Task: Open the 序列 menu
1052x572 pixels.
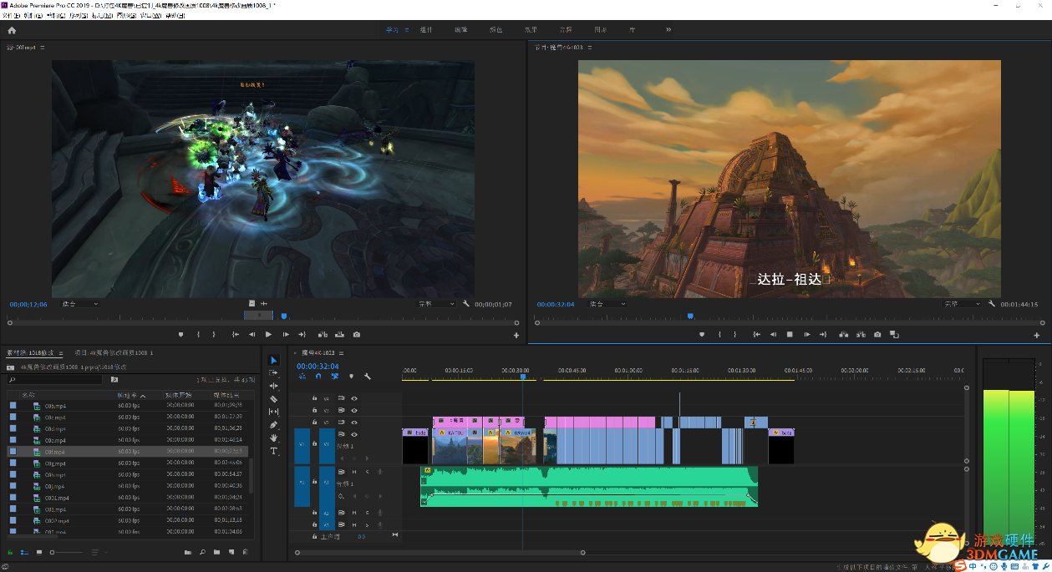Action: [80, 16]
